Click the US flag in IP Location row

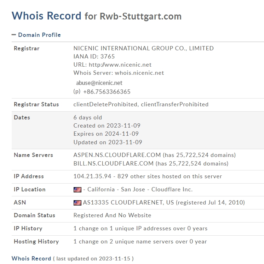[x=78, y=190]
